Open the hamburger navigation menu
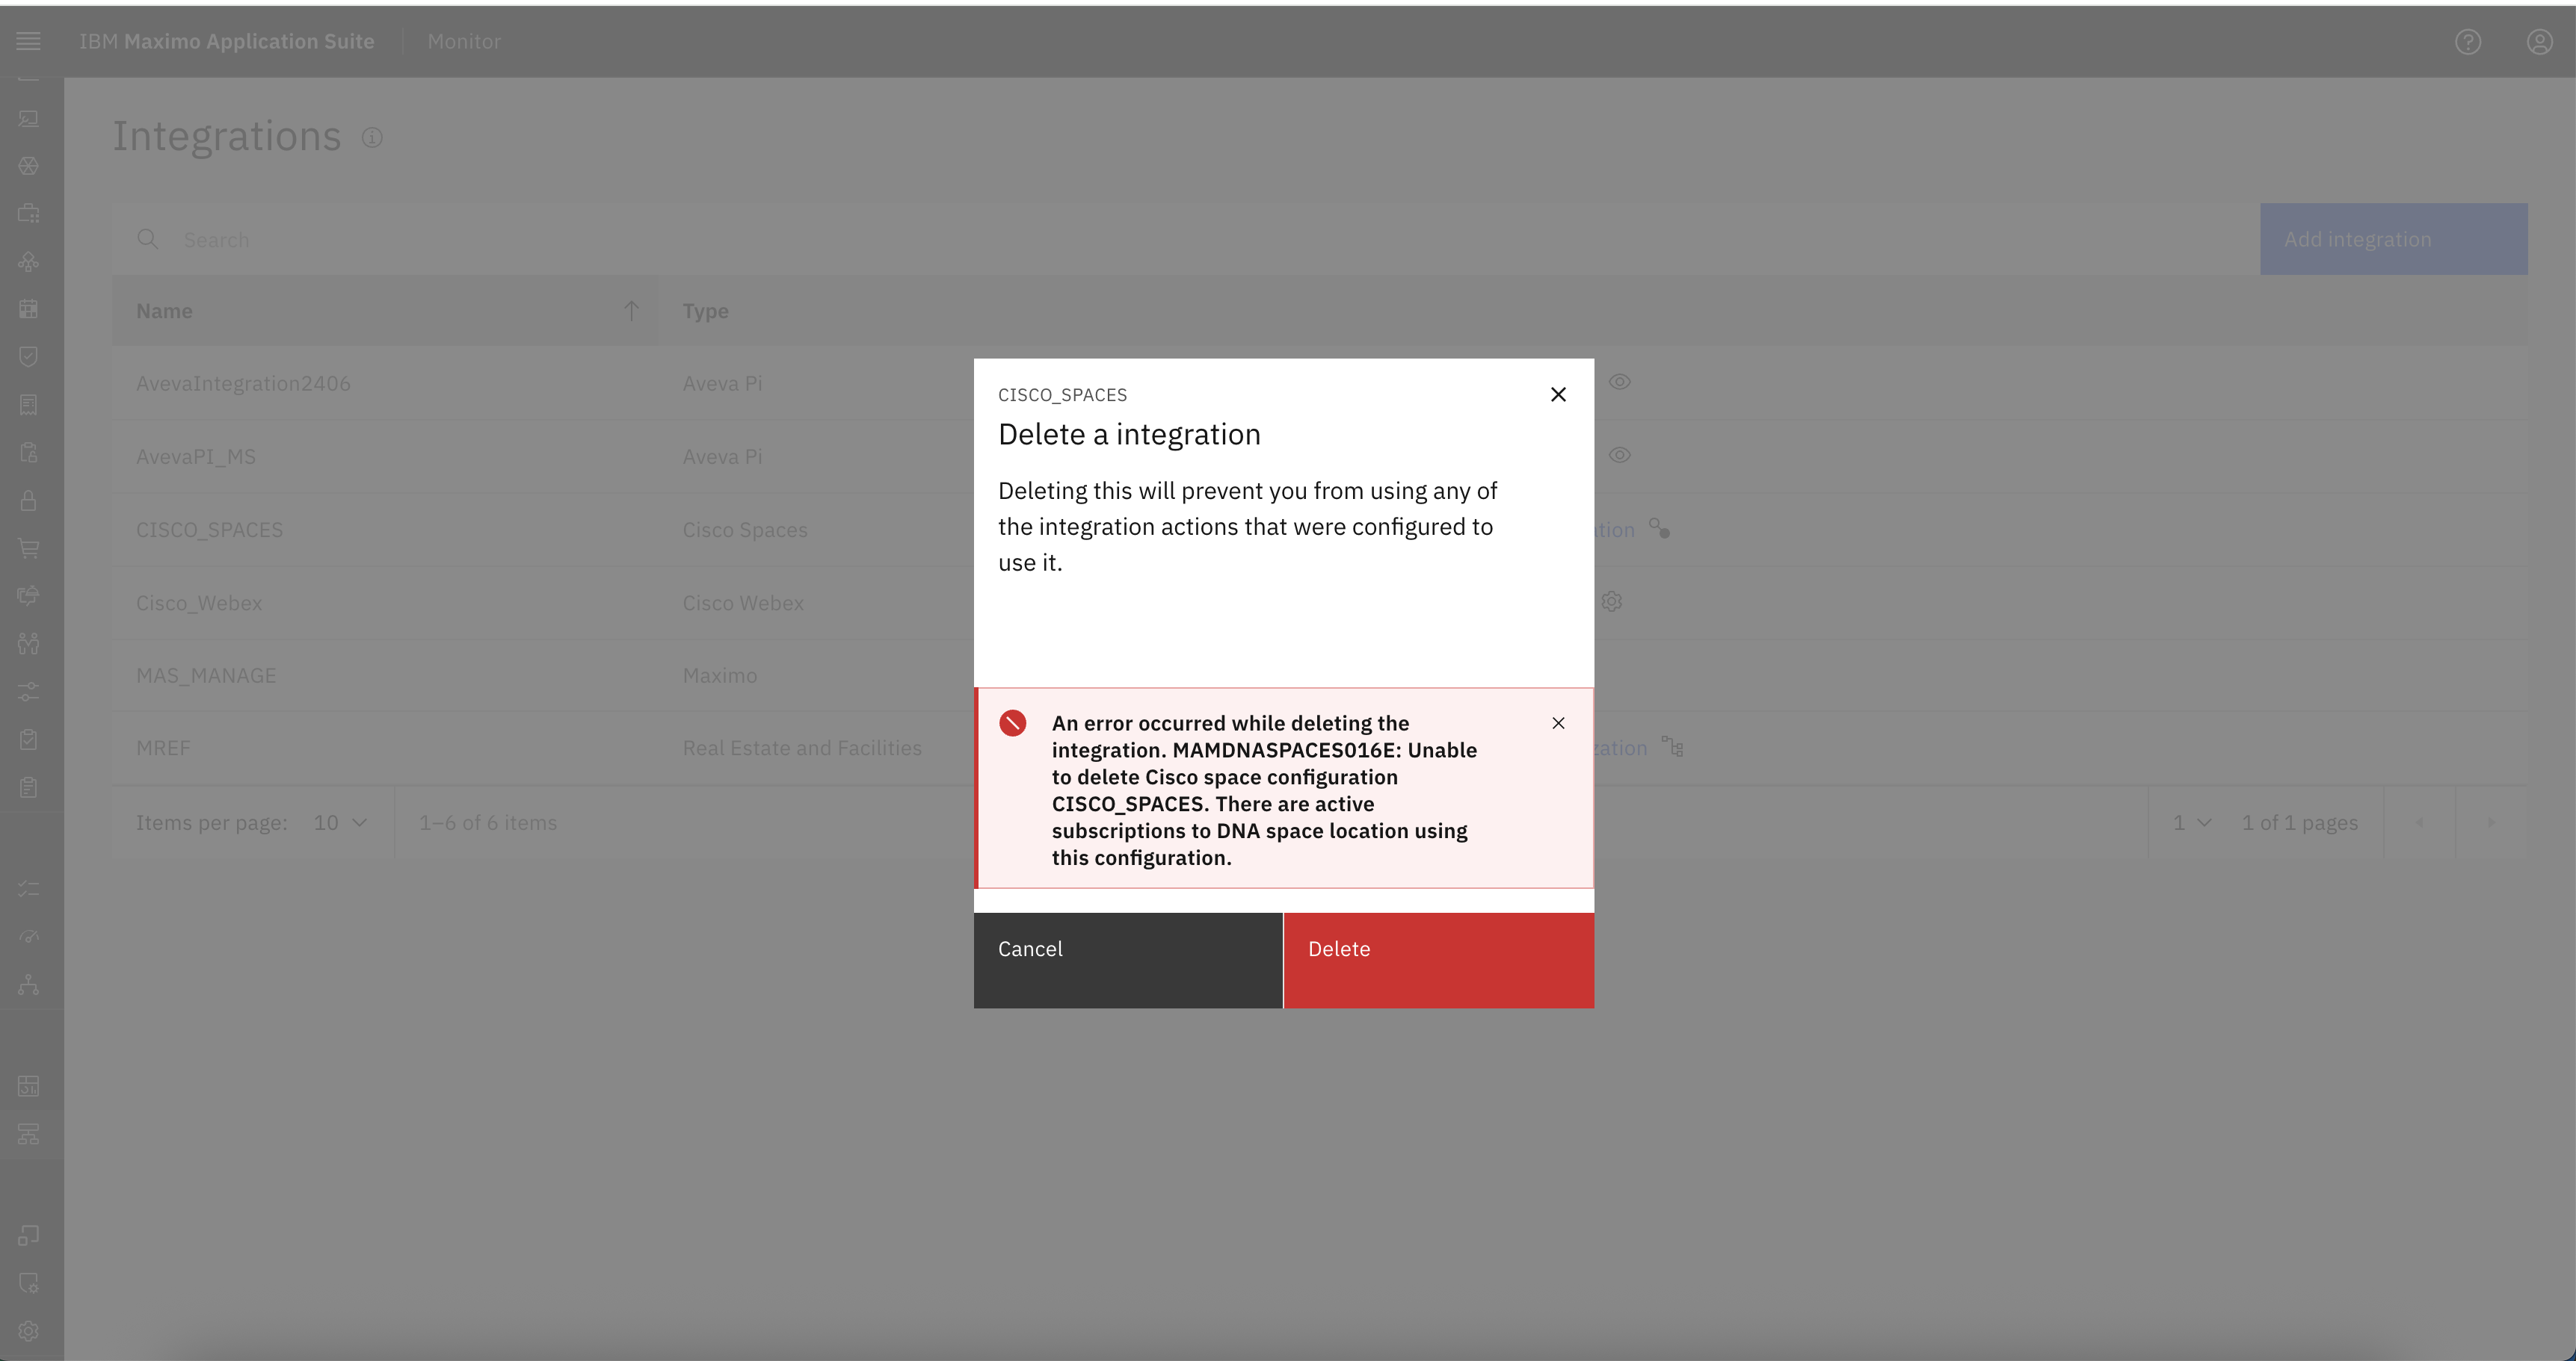This screenshot has width=2576, height=1361. (x=28, y=41)
